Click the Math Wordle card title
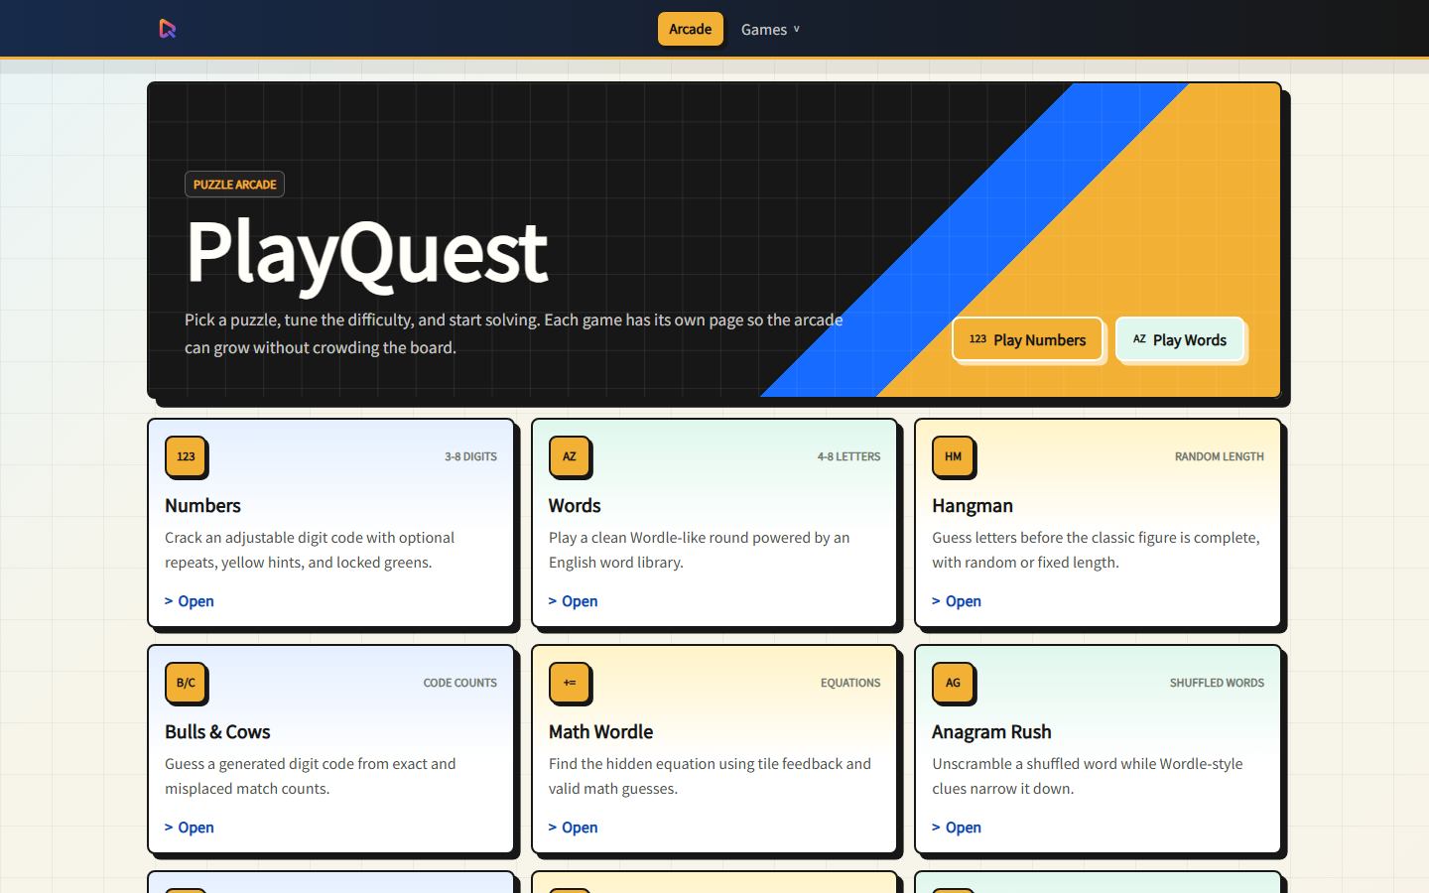The width and height of the screenshot is (1429, 893). pyautogui.click(x=600, y=731)
